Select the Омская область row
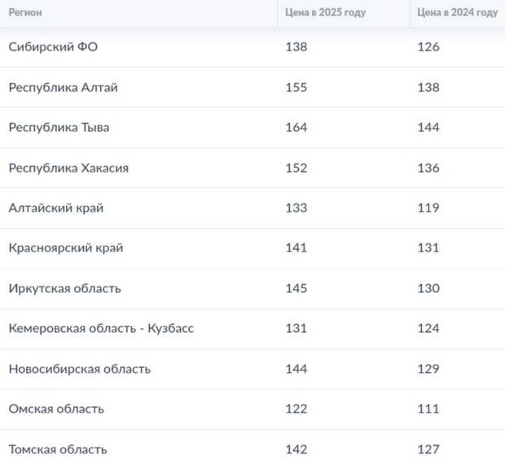 point(253,409)
